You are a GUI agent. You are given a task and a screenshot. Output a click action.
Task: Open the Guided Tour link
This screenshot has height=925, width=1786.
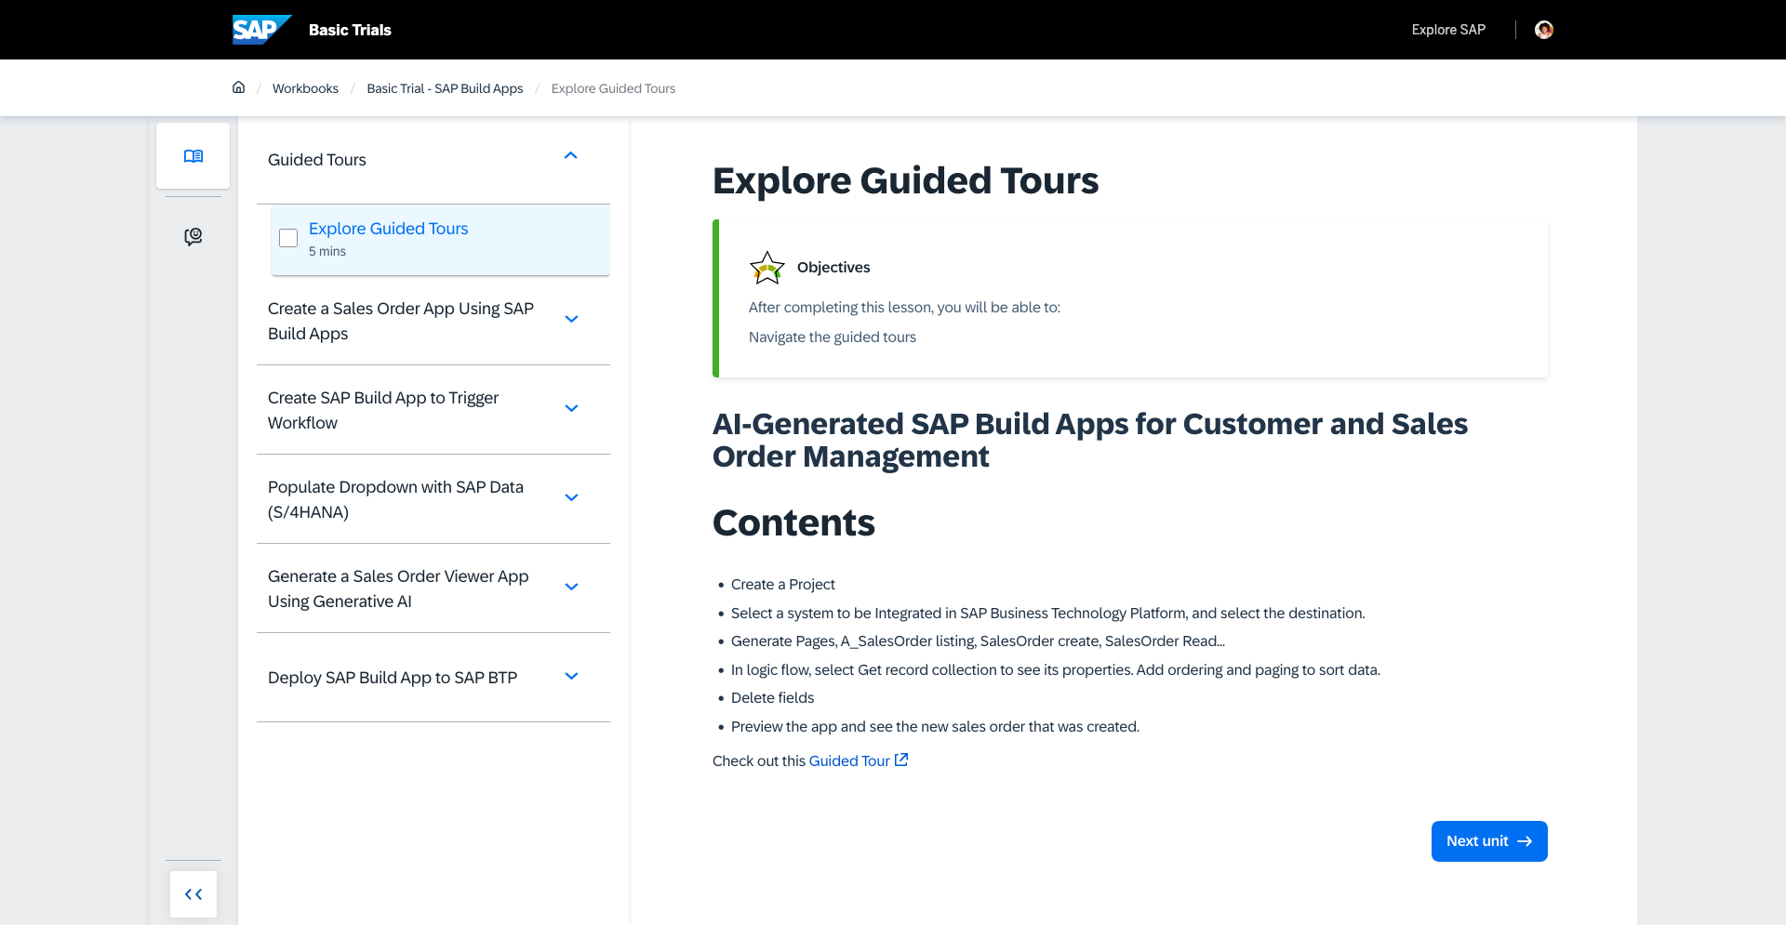pos(849,760)
